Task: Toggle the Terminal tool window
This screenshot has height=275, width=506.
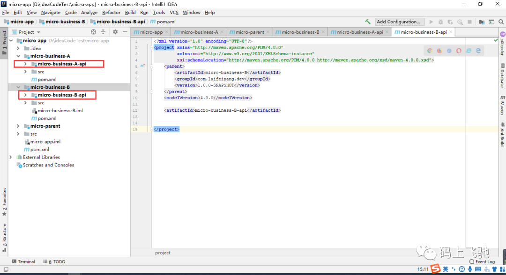Action: (23, 261)
